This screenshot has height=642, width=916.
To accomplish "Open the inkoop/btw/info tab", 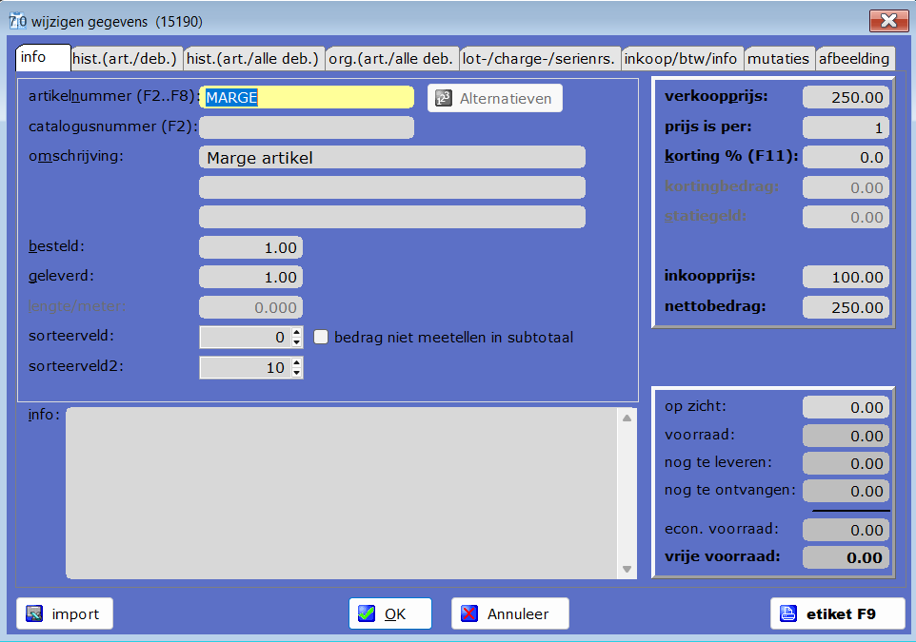I will tap(682, 58).
